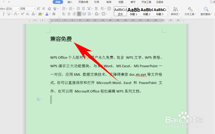Open the 新样式 dropdown button
This screenshot has width=215, height=134.
click(175, 11)
